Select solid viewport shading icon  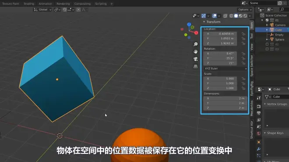(x=236, y=16)
